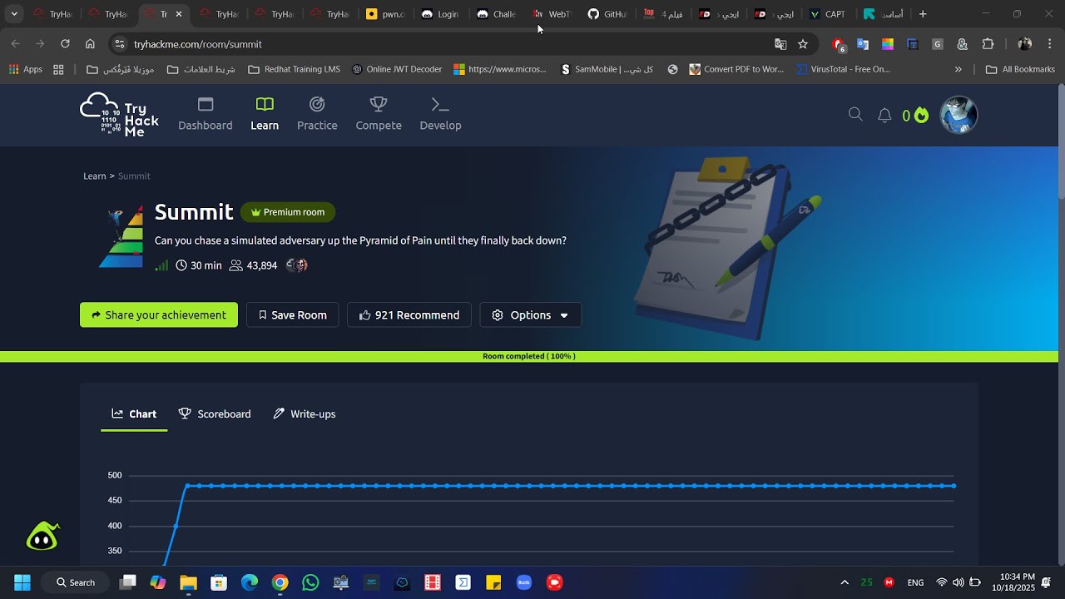Open the user profile avatar menu
The width and height of the screenshot is (1065, 599).
click(x=958, y=115)
